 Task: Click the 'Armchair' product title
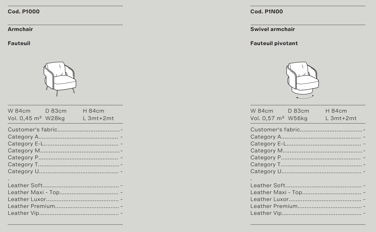[20, 29]
